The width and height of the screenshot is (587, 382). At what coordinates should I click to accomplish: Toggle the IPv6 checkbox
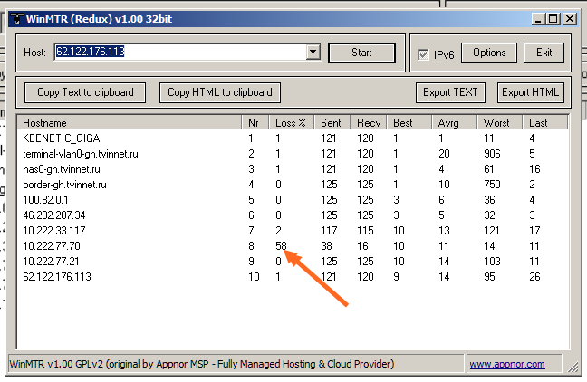coord(423,53)
